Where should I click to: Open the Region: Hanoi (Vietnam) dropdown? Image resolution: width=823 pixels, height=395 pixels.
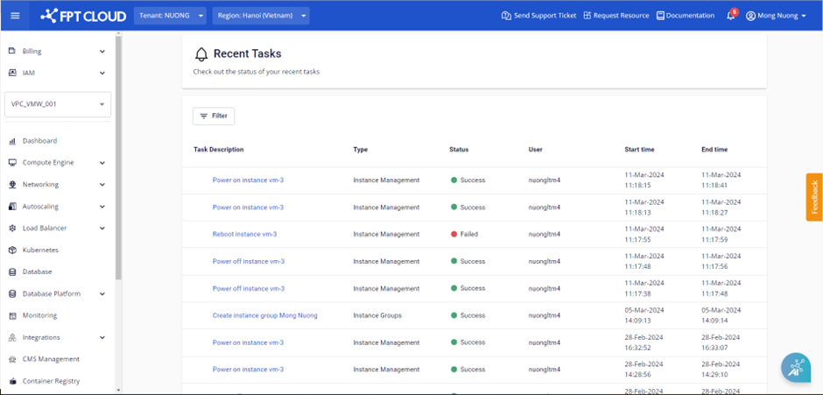click(x=260, y=16)
